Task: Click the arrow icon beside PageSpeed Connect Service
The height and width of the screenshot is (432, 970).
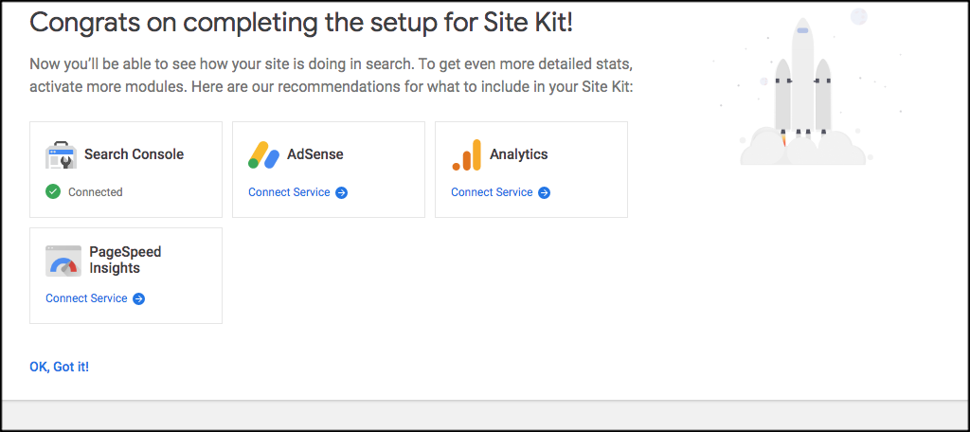Action: 139,298
